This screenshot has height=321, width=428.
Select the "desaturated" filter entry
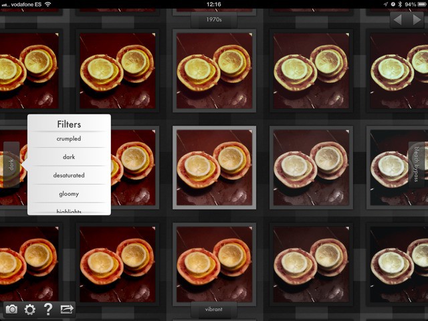coord(69,175)
